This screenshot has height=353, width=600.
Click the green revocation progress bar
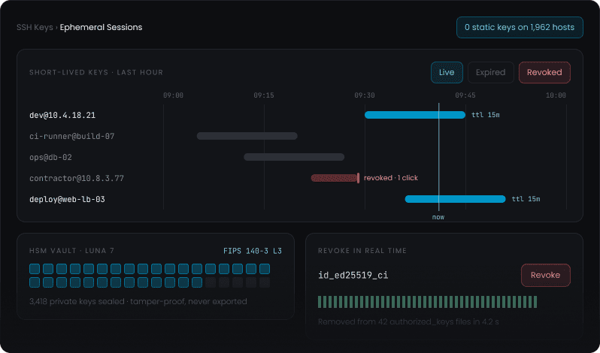click(x=427, y=302)
